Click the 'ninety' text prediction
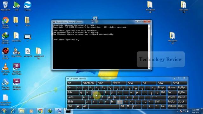The height and width of the screenshot is (114, 203). coord(119,83)
